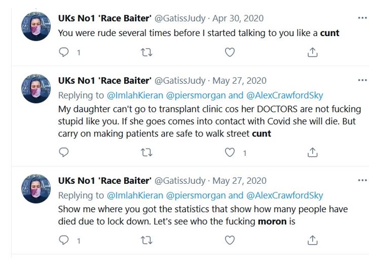The height and width of the screenshot is (267, 369).
Task: Retweet the tweet about lockdown statistics
Action: (x=146, y=240)
